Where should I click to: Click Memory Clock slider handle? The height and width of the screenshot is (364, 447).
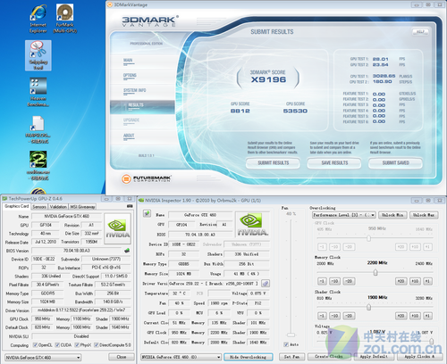coord(375,272)
